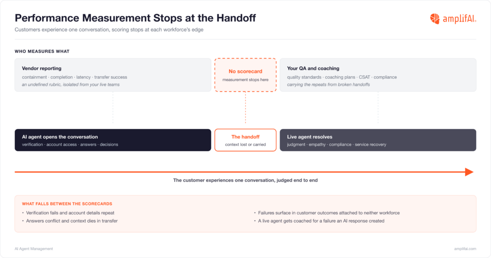Click the Live agent resolves bar

[x=378, y=140]
